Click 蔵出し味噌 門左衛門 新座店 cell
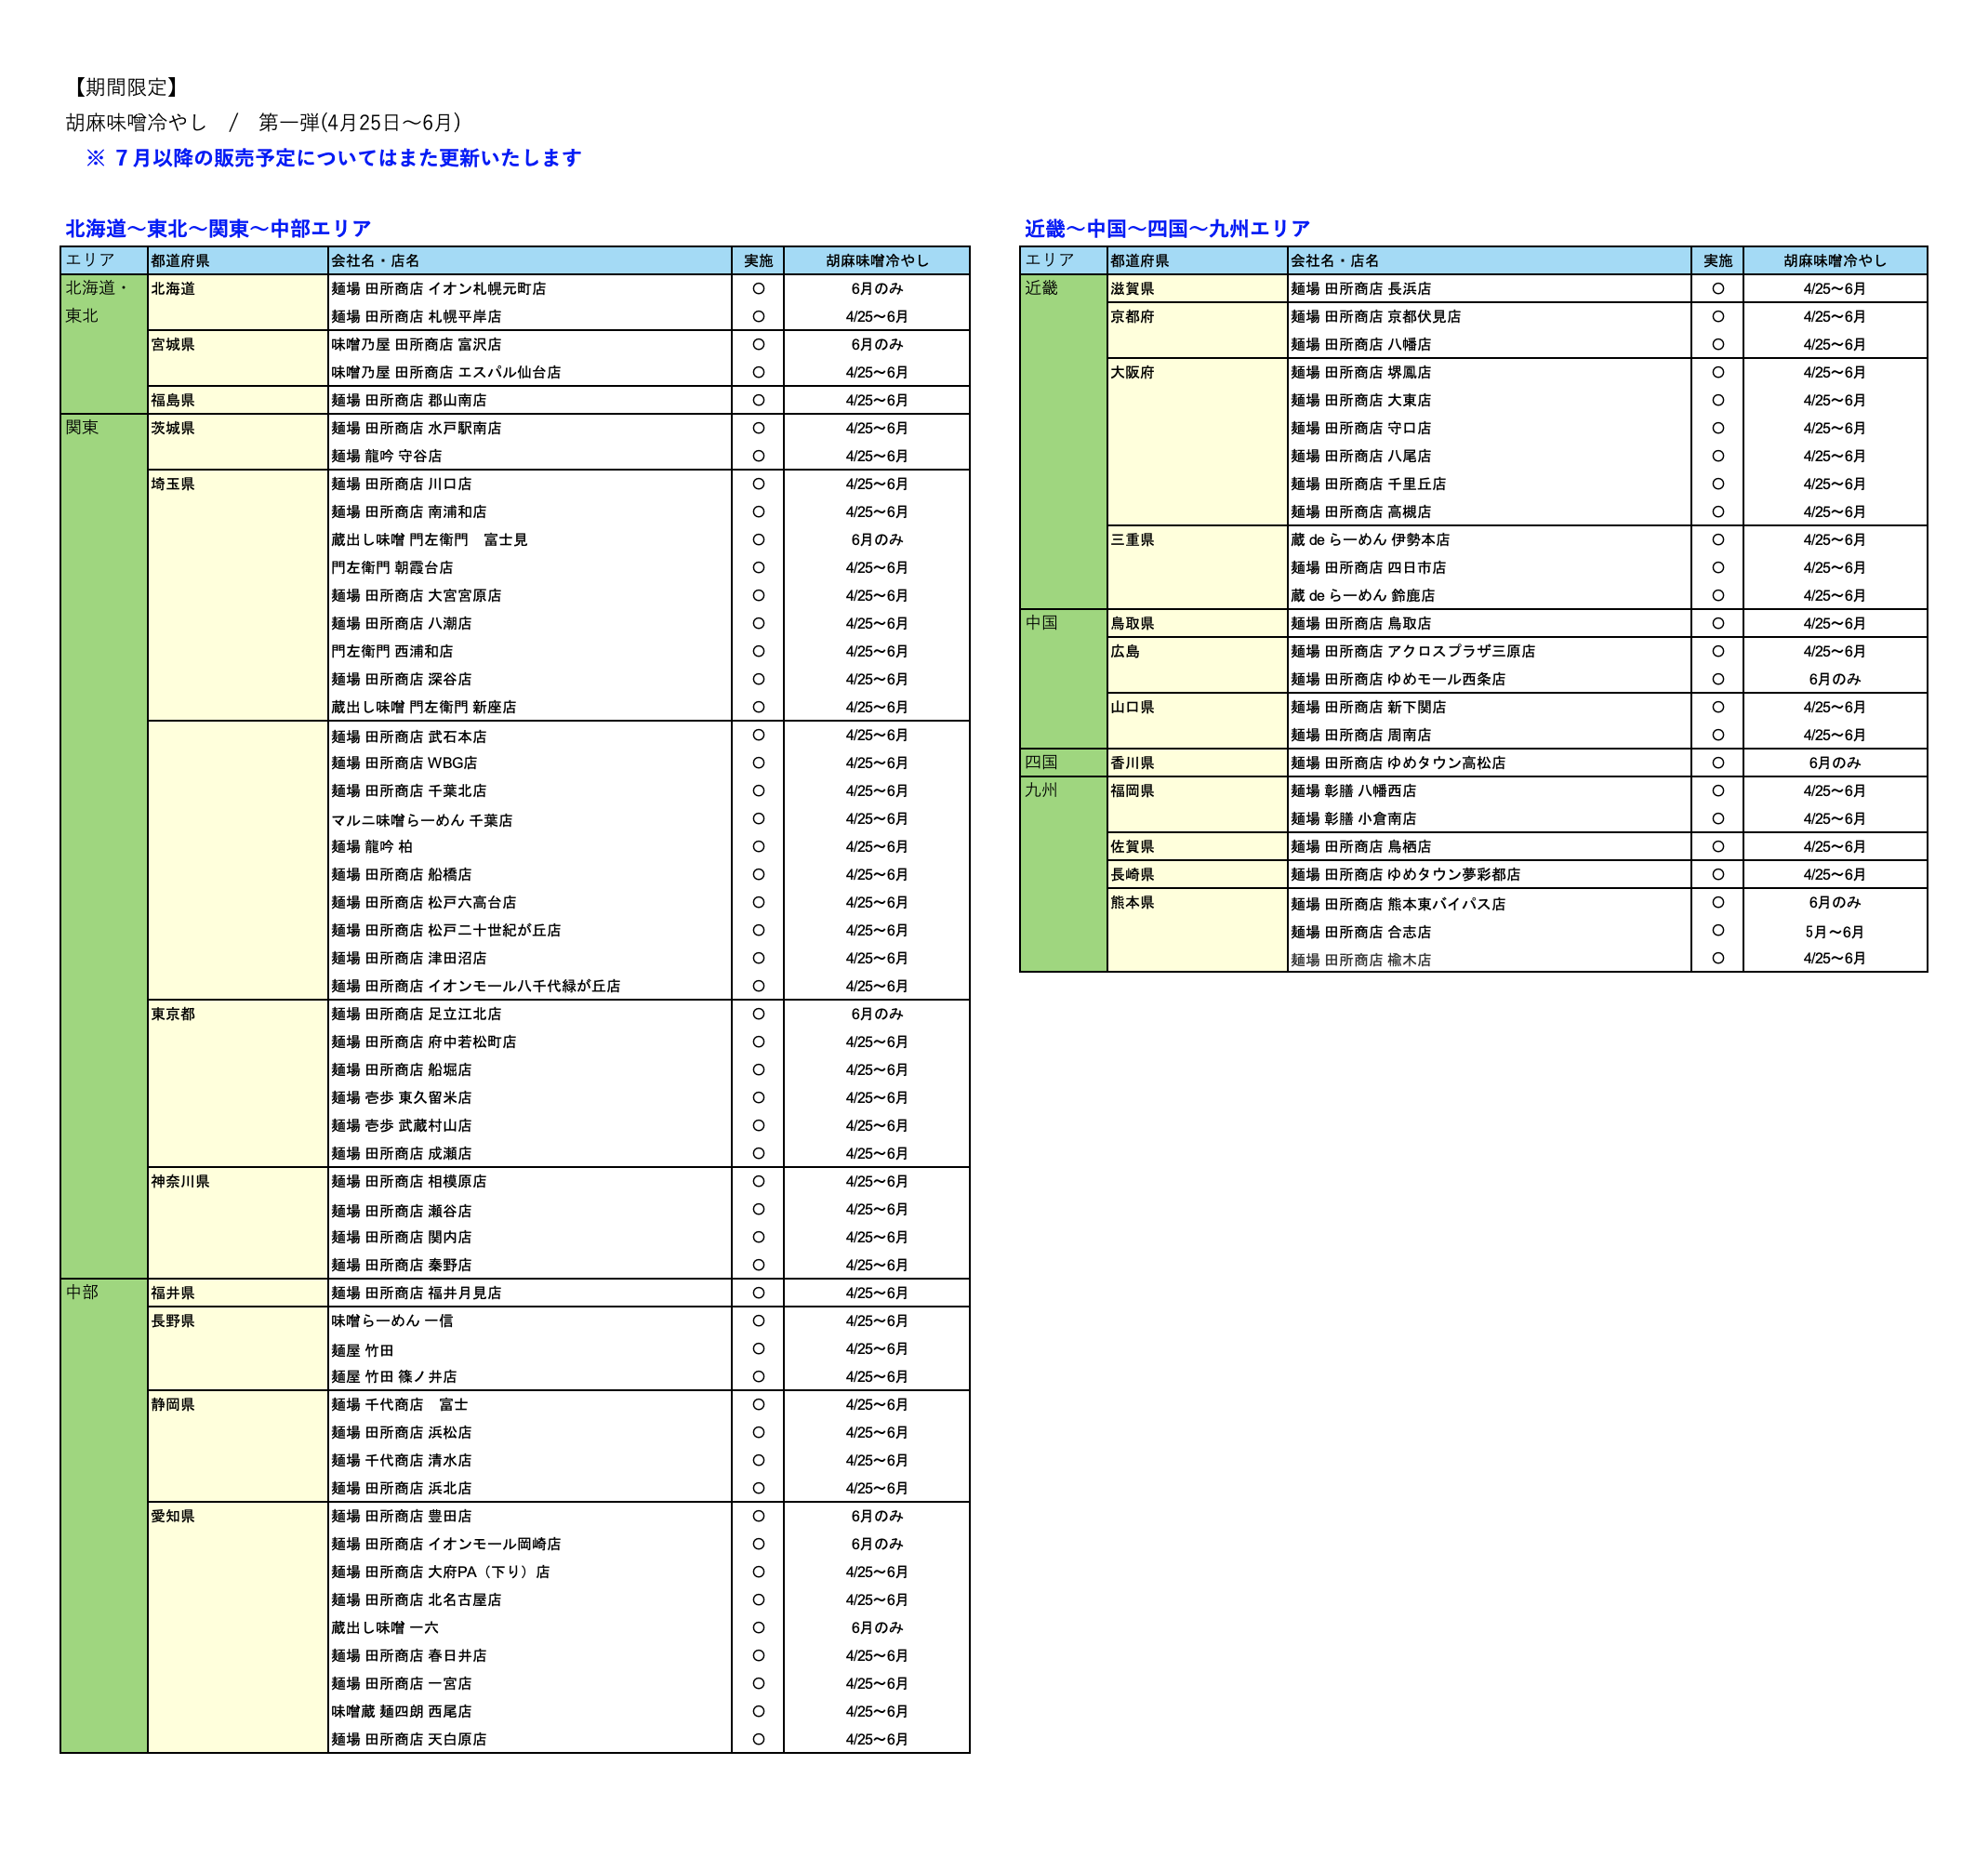Viewport: 1988px width, 1871px height. pos(530,707)
